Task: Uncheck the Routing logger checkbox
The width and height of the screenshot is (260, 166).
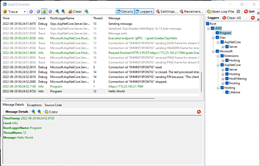Action: tap(227, 83)
